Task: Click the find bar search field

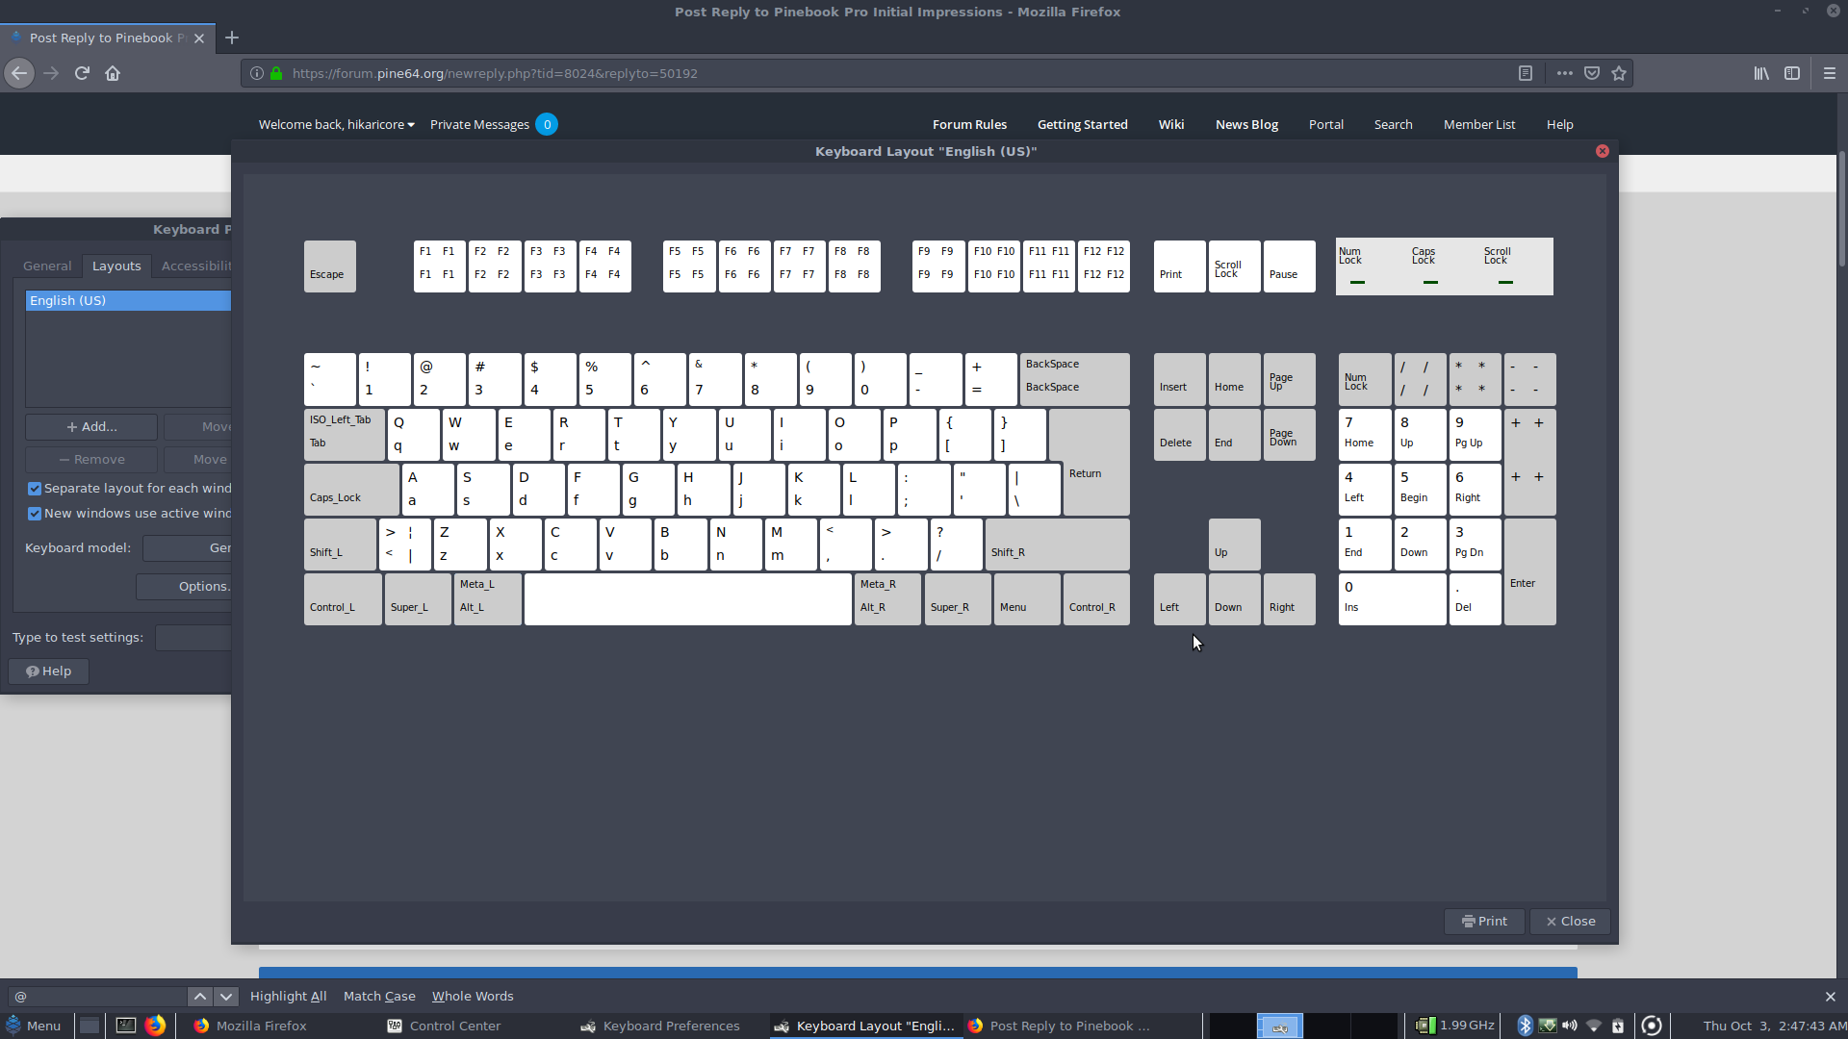Action: pos(97,997)
